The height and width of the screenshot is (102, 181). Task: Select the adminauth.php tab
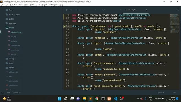coord(131,10)
